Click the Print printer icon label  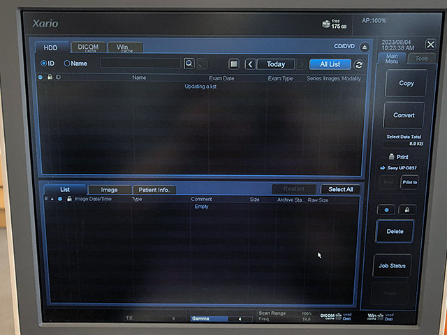coord(398,157)
